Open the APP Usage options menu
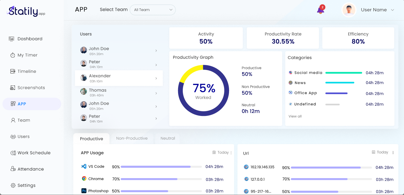 (x=230, y=152)
